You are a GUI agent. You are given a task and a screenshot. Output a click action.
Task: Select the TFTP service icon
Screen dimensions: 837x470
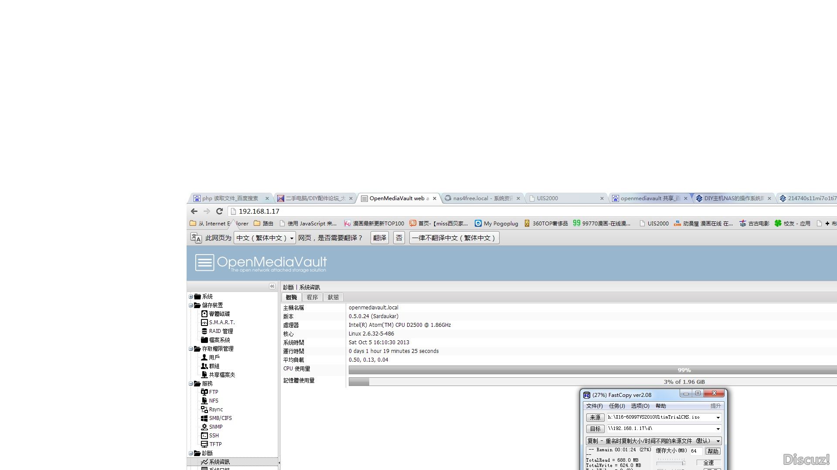pyautogui.click(x=204, y=444)
